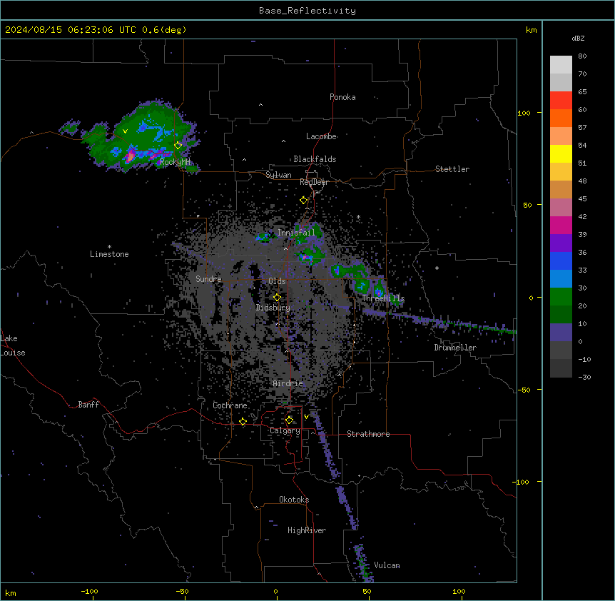This screenshot has height=601, width=615.
Task: Click yellow diamond marker above Calgary
Action: 289,420
